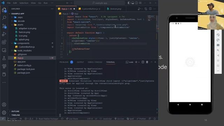
Task: Open File menu
Action: [9, 3]
